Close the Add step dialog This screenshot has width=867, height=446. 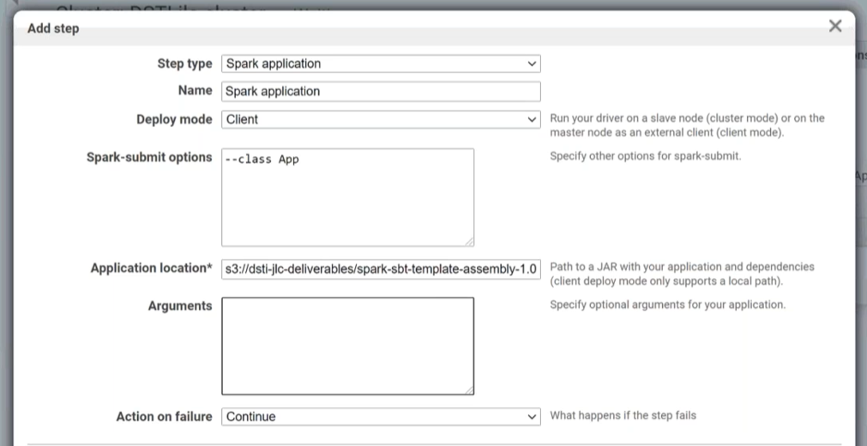(x=835, y=26)
